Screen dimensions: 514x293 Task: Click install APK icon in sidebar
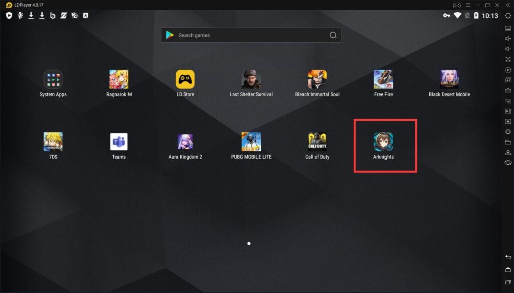[x=508, y=90]
